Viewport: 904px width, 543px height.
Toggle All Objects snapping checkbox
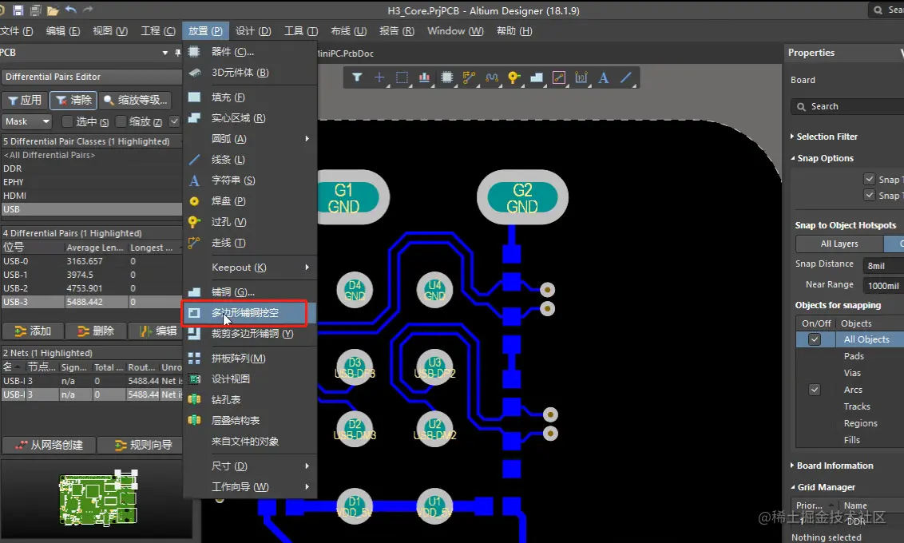(814, 339)
